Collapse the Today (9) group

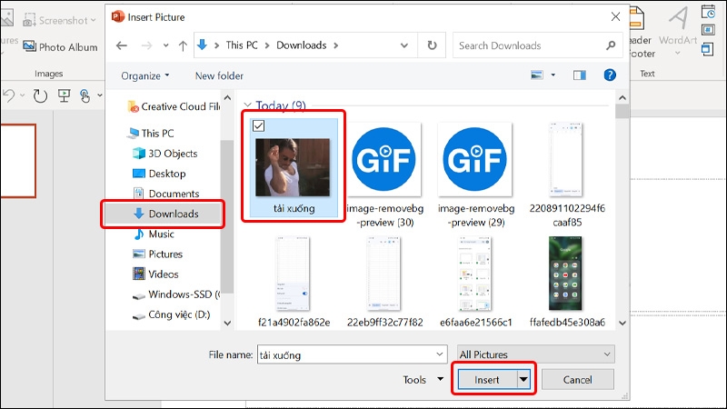click(247, 105)
